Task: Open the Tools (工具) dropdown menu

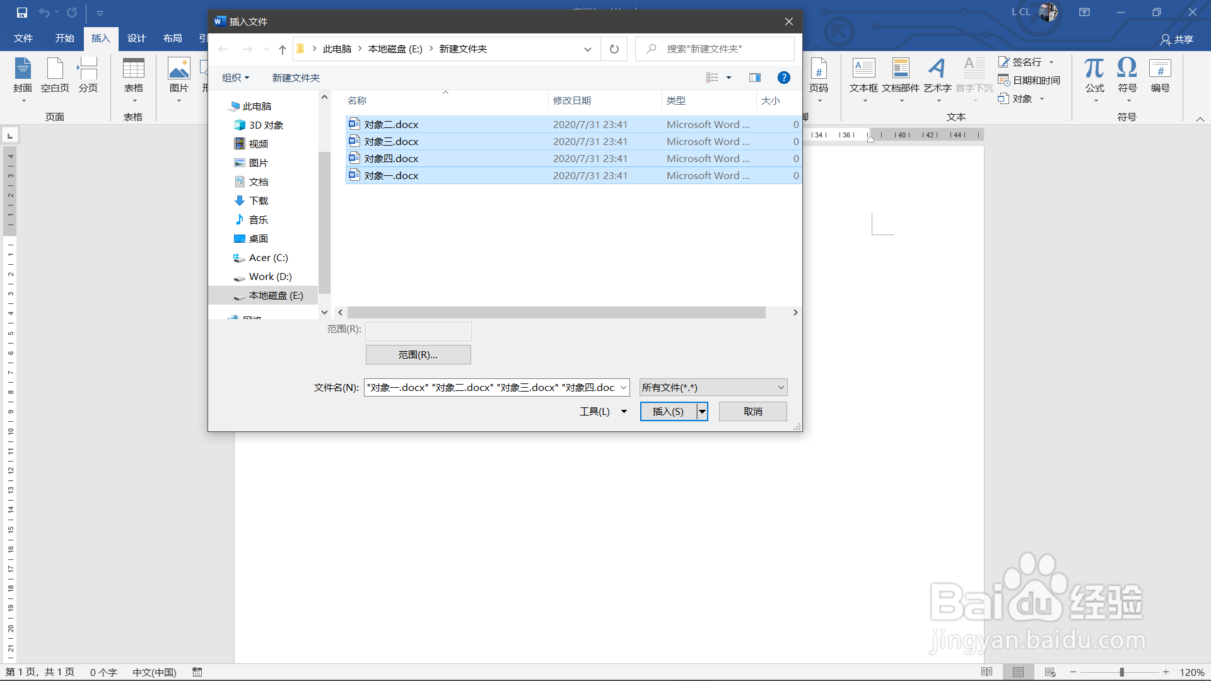Action: [603, 411]
